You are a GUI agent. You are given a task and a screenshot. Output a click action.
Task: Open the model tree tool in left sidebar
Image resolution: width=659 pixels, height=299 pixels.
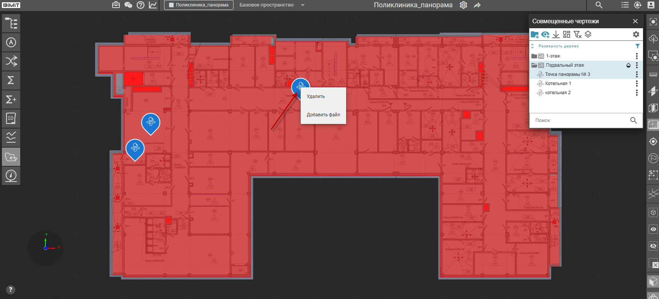[11, 23]
